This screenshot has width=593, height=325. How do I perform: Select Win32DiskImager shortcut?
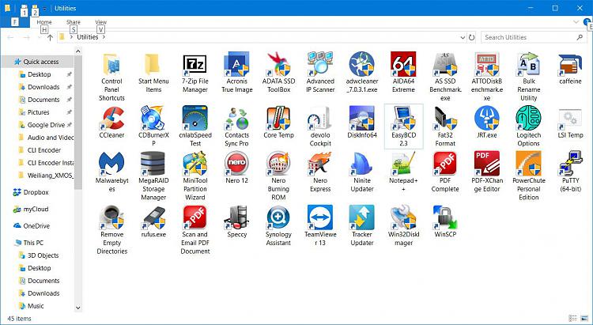pos(403,218)
